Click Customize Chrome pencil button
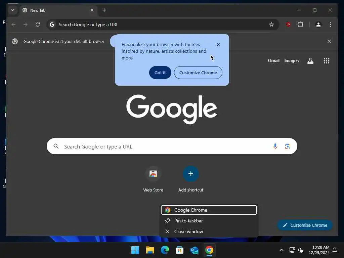344x258 pixels. pos(305,225)
